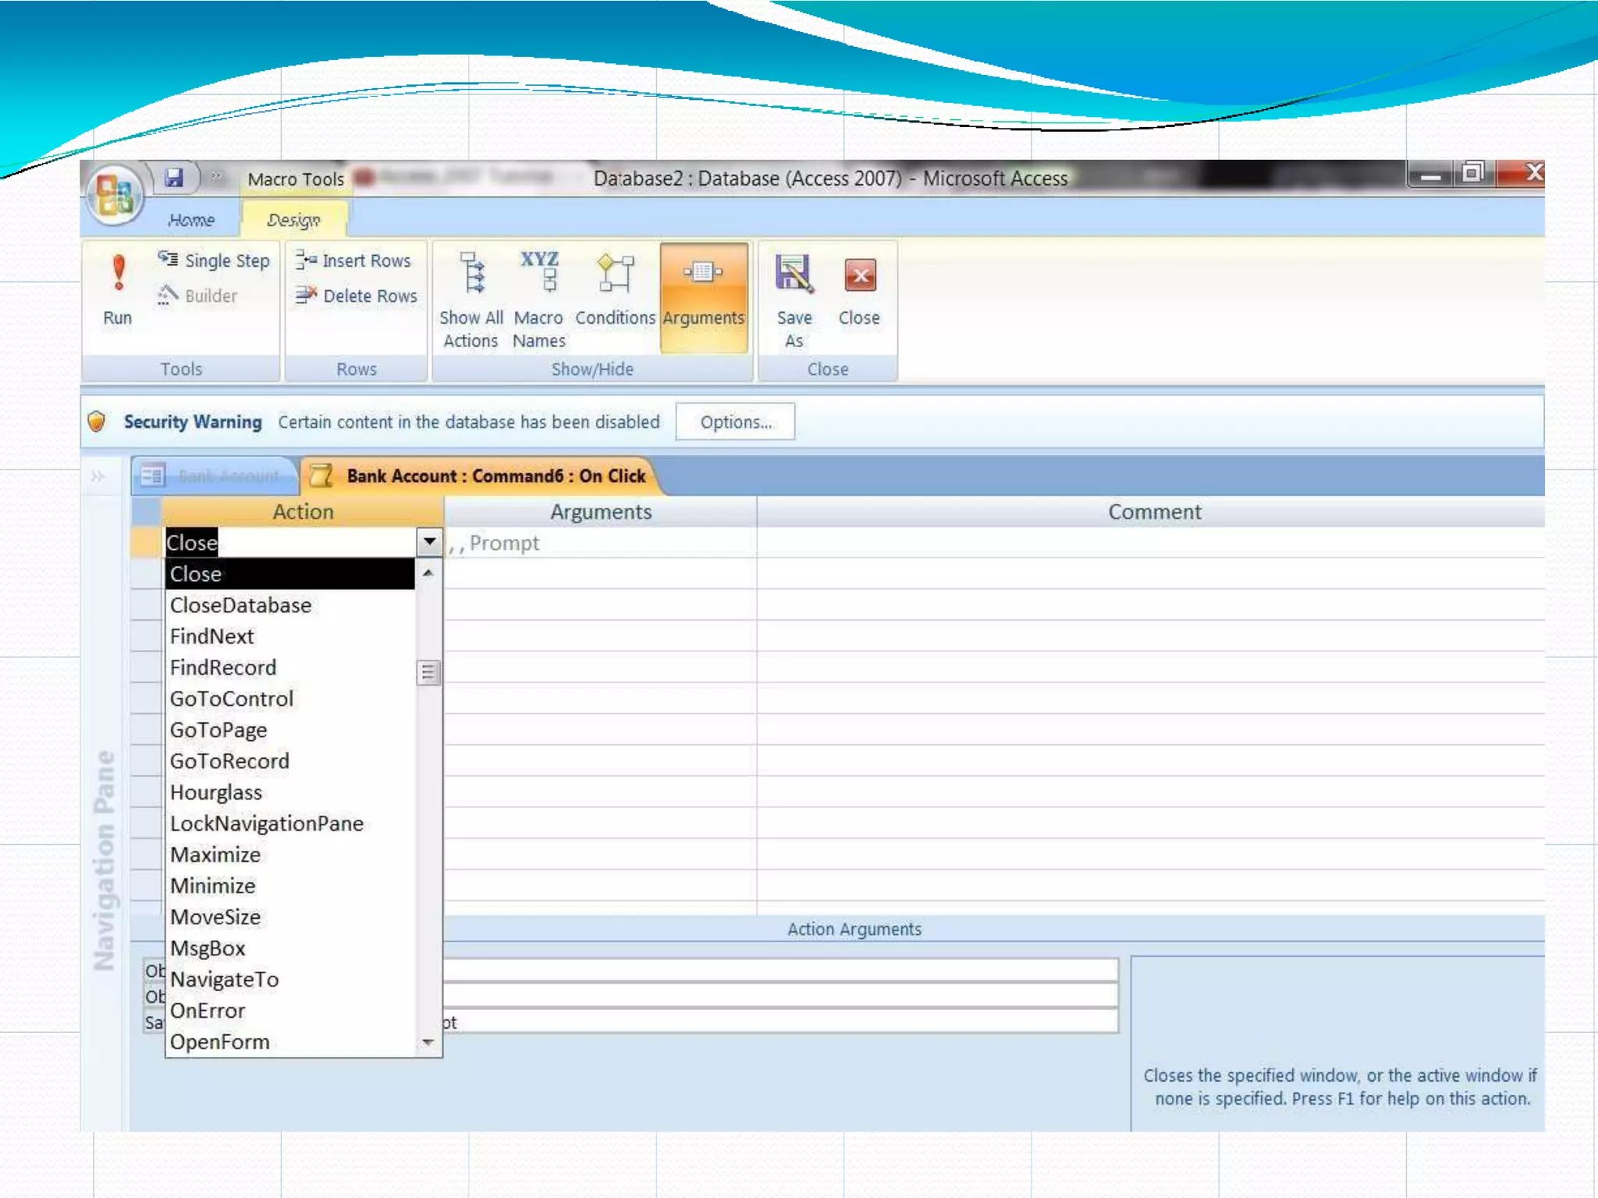Click the action list scrollbar down arrow

point(428,1042)
